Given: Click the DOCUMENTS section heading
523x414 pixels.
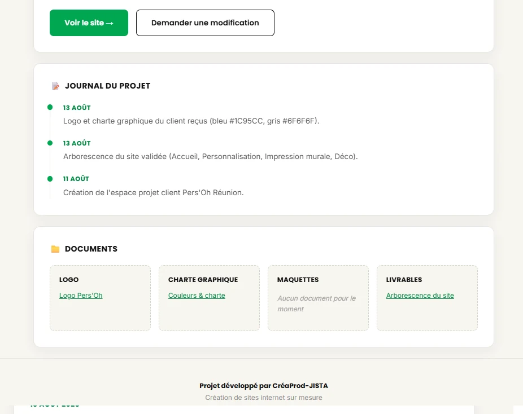Looking at the screenshot, I should (91, 249).
